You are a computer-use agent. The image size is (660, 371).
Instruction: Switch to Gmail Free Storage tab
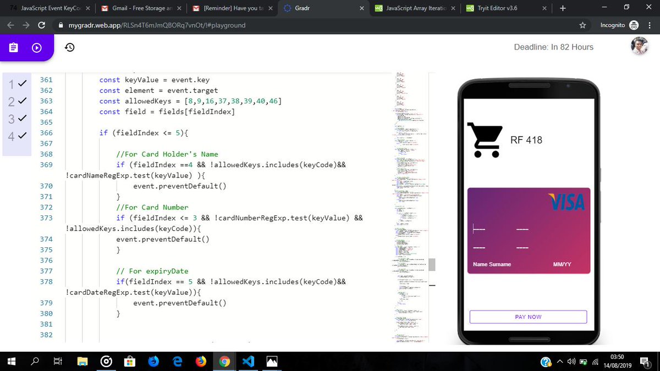pyautogui.click(x=141, y=8)
